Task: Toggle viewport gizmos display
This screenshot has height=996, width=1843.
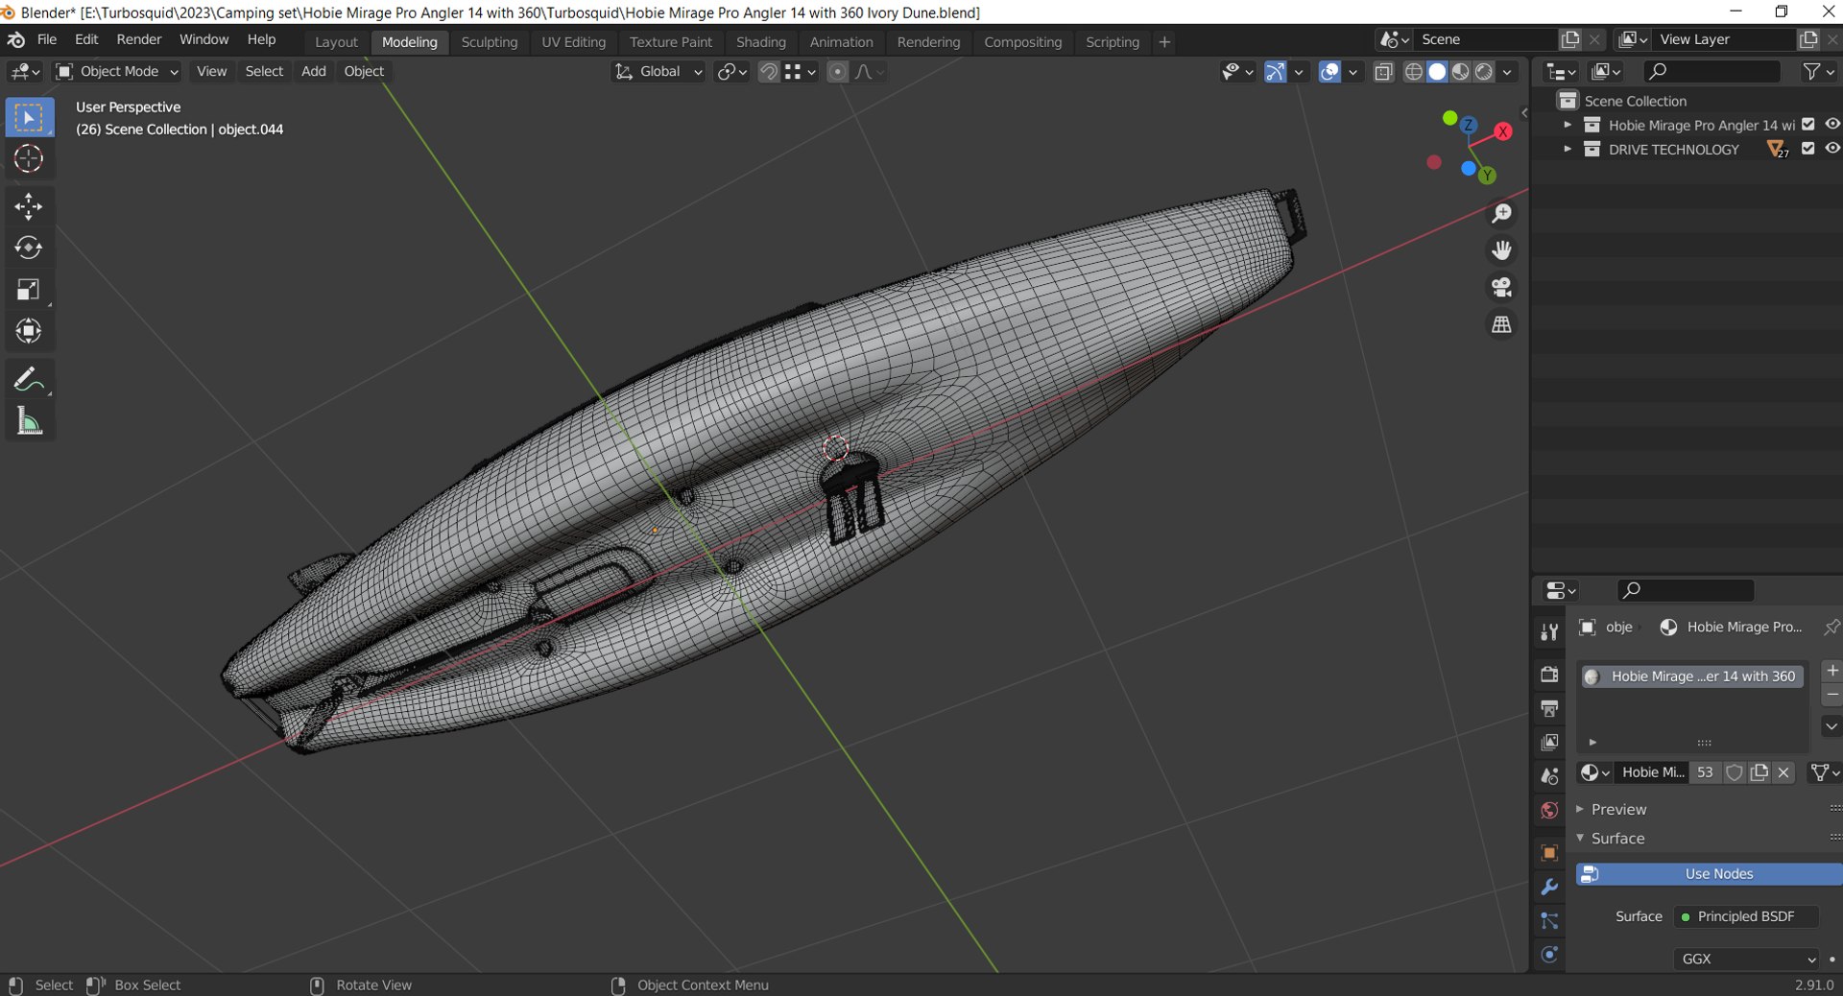Action: tap(1275, 72)
